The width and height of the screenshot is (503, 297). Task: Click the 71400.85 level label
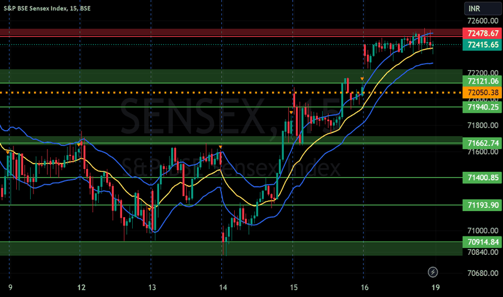(482, 178)
